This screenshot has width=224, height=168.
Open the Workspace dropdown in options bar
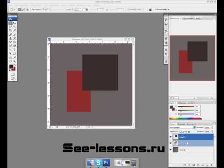tap(162, 9)
